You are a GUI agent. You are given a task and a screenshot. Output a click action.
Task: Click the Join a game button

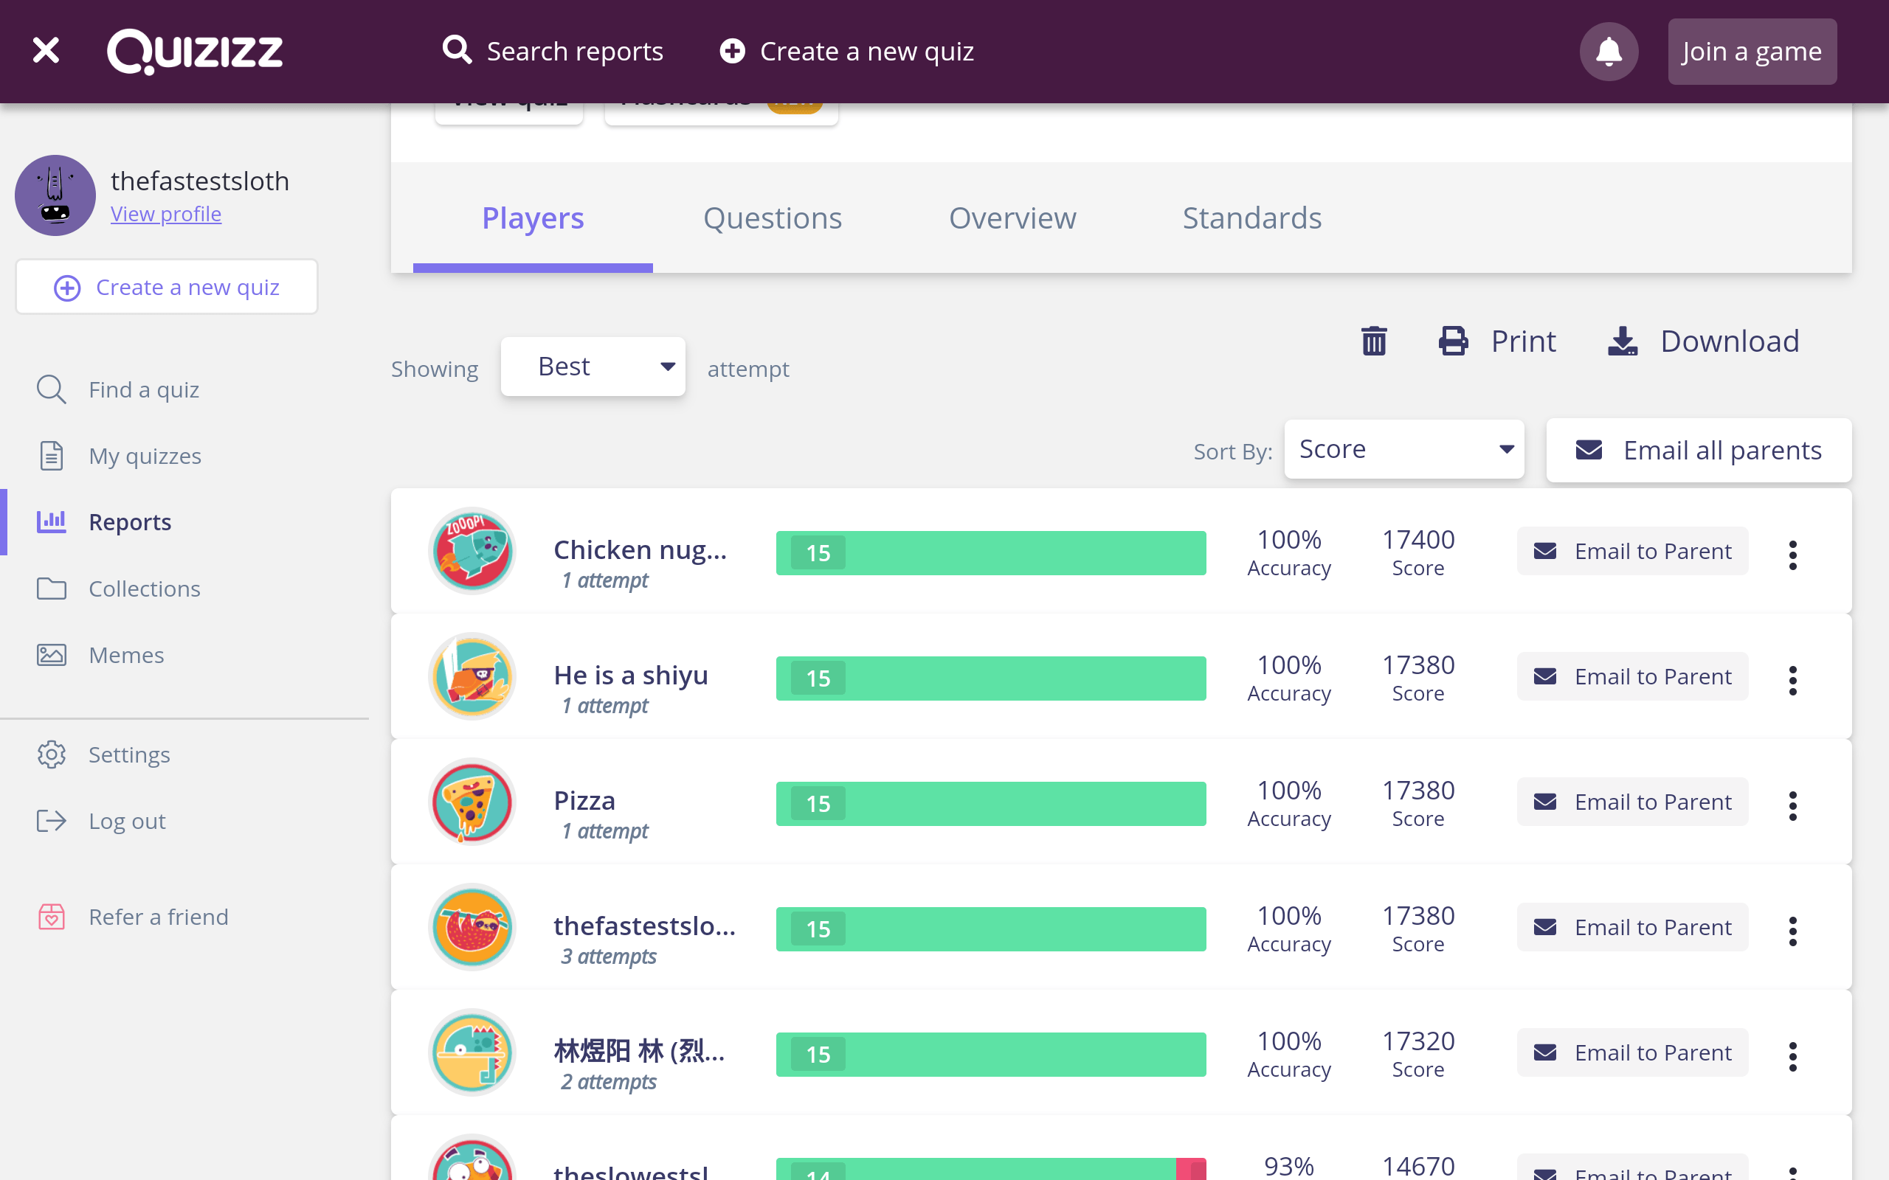[1752, 50]
